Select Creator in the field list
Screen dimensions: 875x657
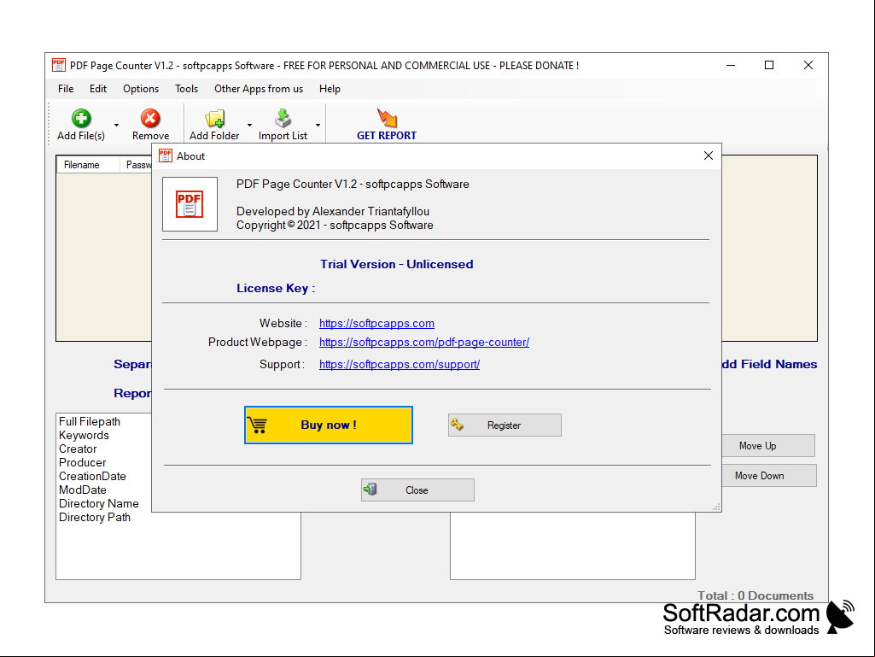point(79,449)
